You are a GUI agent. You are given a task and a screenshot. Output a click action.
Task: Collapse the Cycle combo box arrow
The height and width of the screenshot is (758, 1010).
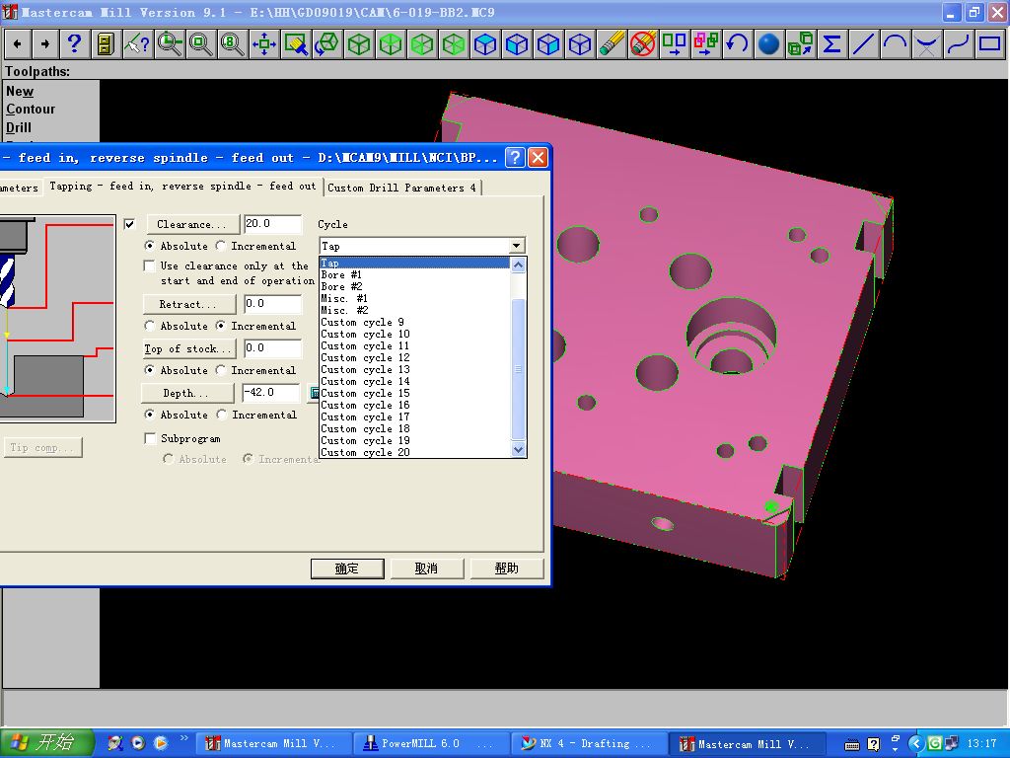(x=516, y=246)
